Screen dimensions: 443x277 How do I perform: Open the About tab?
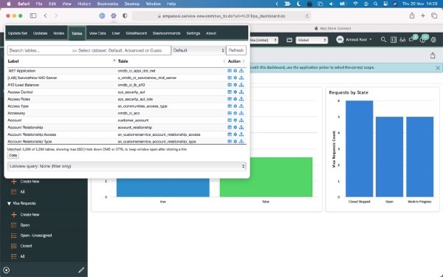pos(210,33)
